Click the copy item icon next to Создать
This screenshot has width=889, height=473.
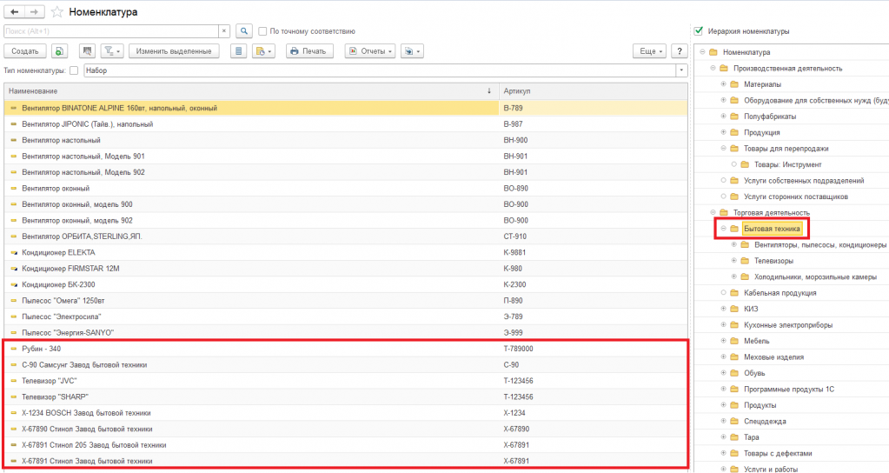click(x=59, y=51)
